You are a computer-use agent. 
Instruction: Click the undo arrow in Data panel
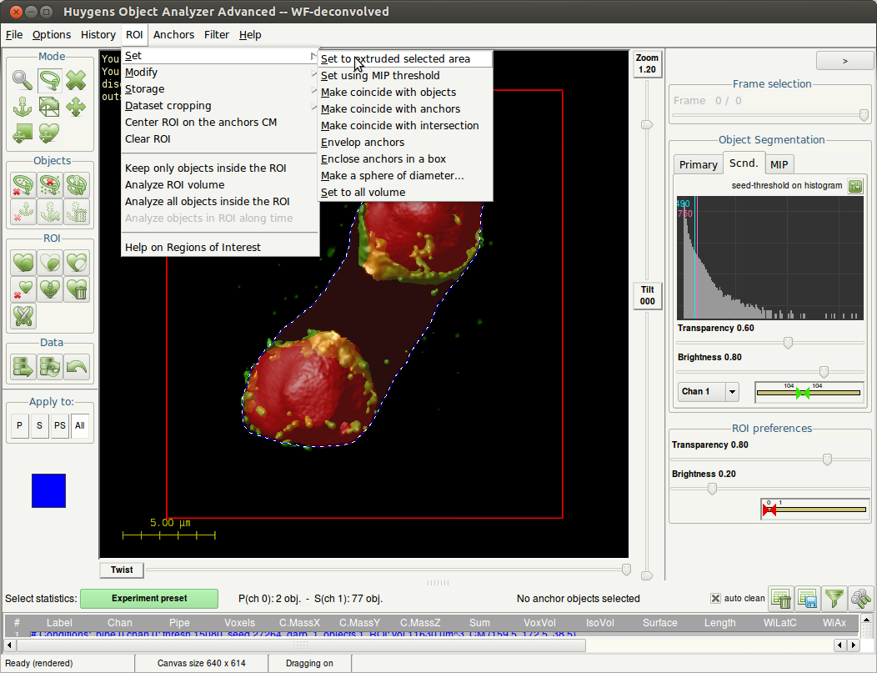pyautogui.click(x=76, y=366)
